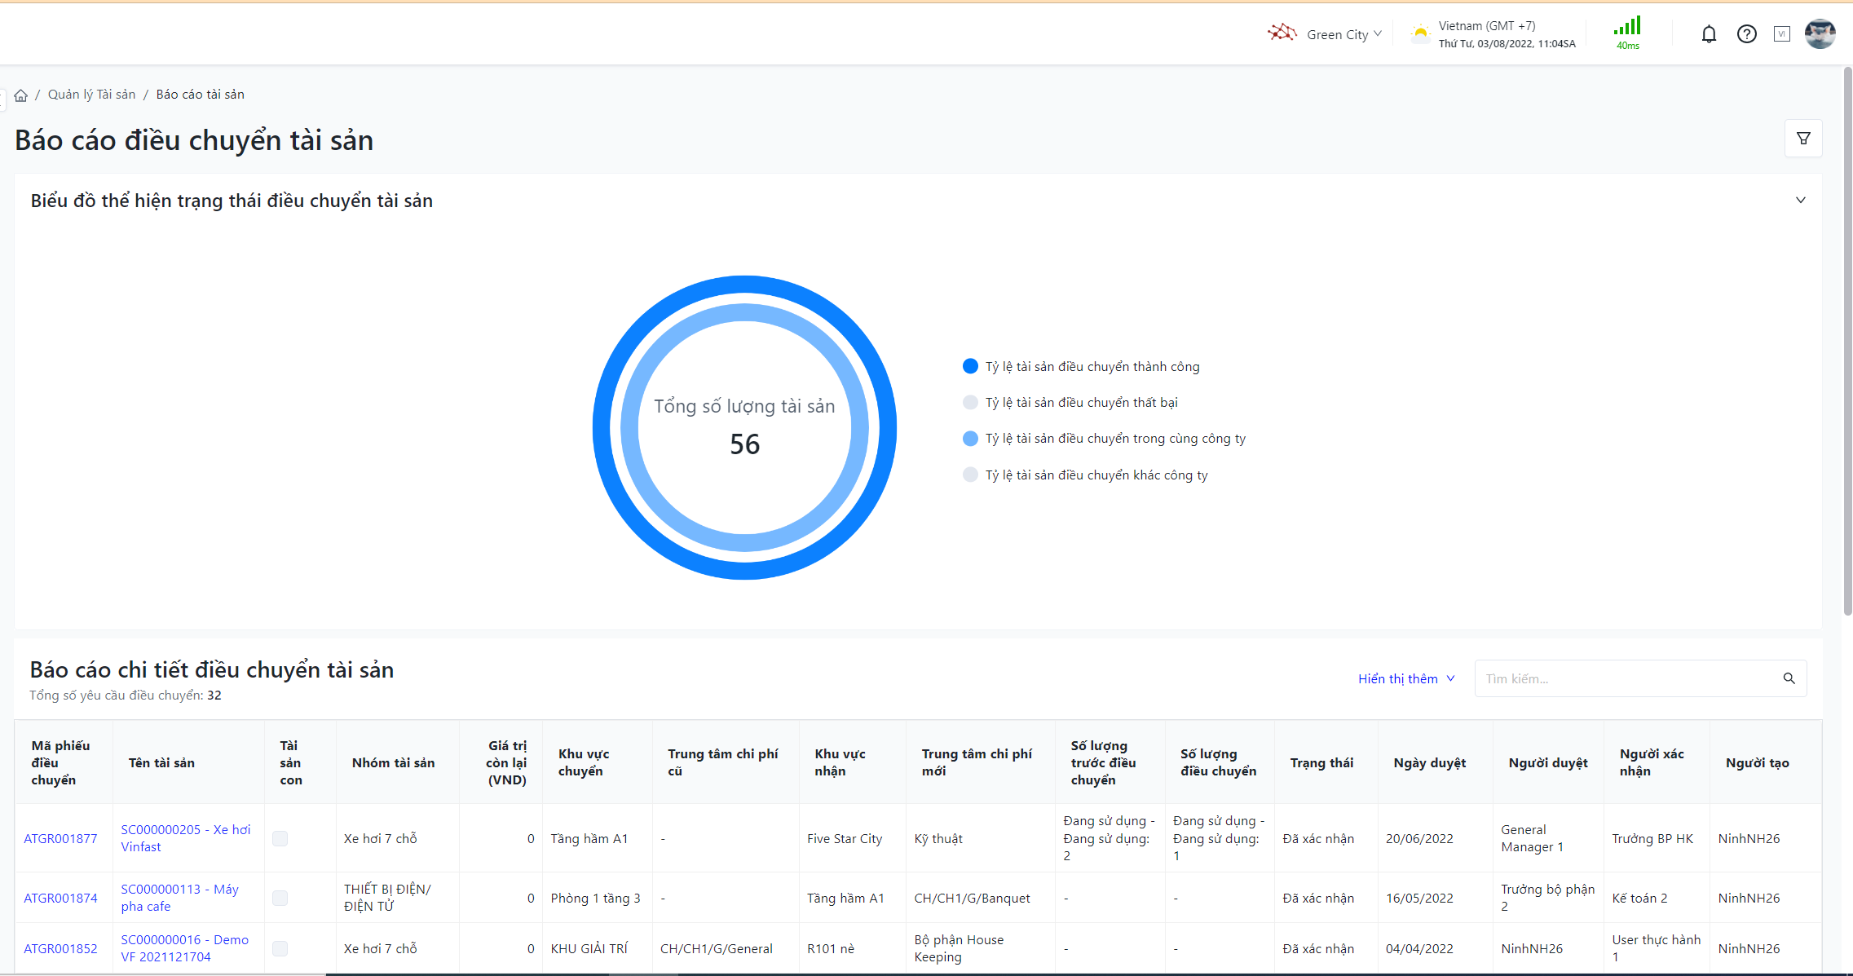Go to Quản lý Tài sản breadcrumb
1853x976 pixels.
tap(91, 95)
